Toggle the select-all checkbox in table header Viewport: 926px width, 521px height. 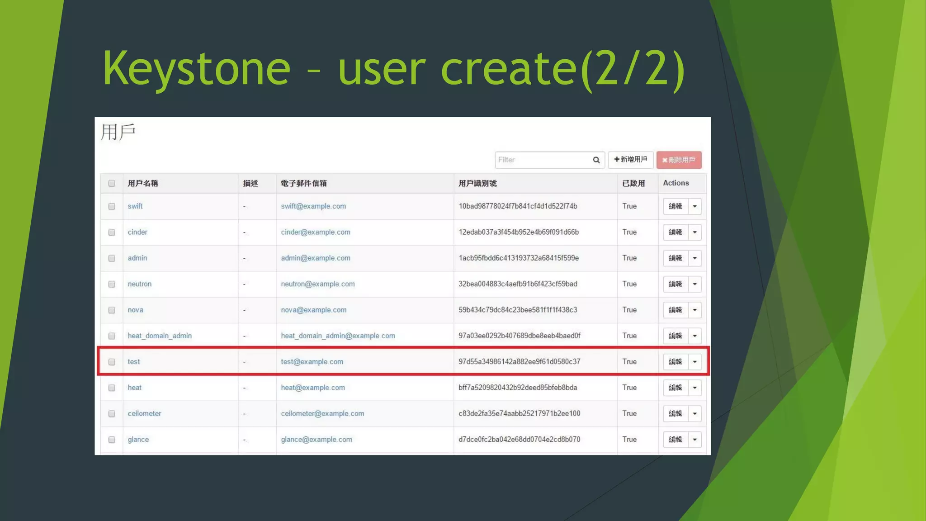pos(112,184)
